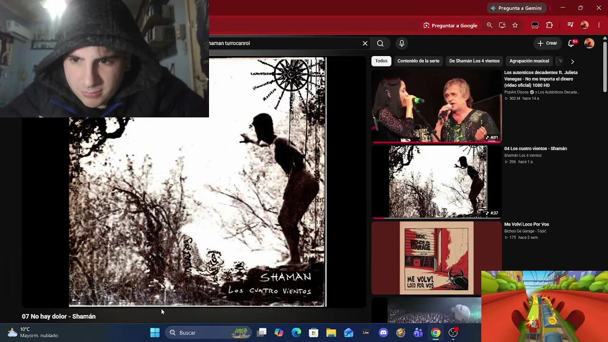The image size is (608, 342).
Task: Click the Pregunta a Gemini button
Action: pos(516,8)
